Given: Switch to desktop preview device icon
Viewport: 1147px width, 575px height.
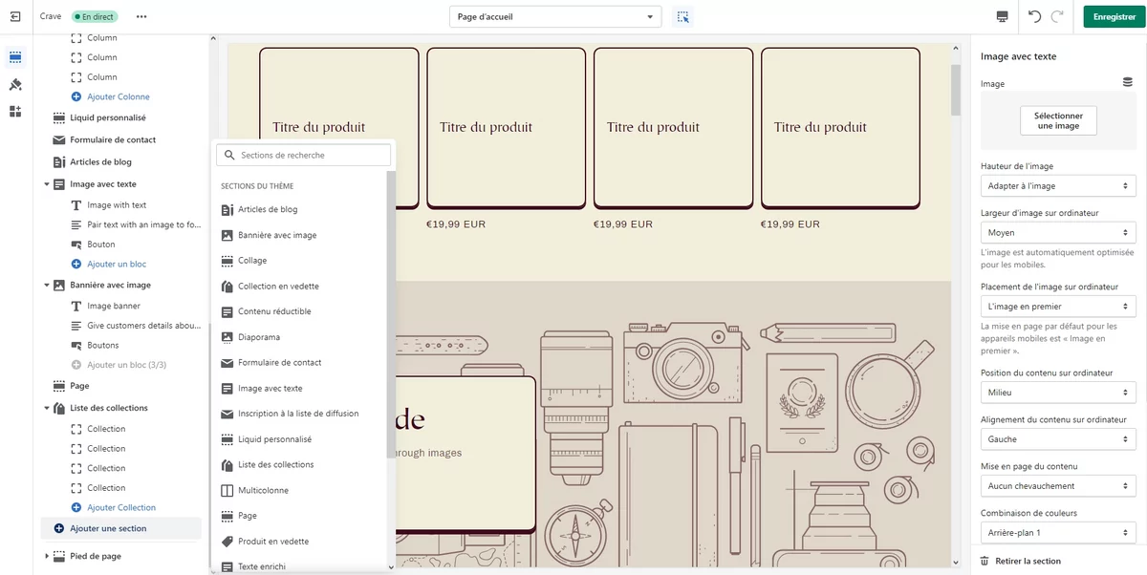Looking at the screenshot, I should pos(1002,16).
